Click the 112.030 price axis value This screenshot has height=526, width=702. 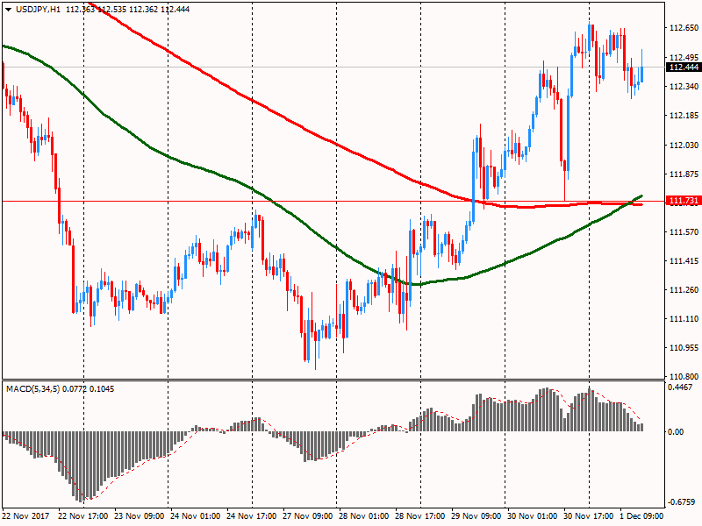click(684, 145)
